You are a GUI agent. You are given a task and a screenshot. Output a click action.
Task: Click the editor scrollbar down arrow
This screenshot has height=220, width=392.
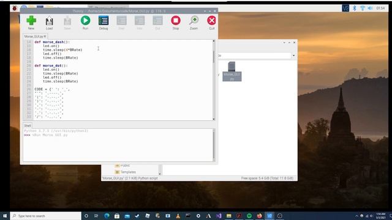pyautogui.click(x=214, y=119)
